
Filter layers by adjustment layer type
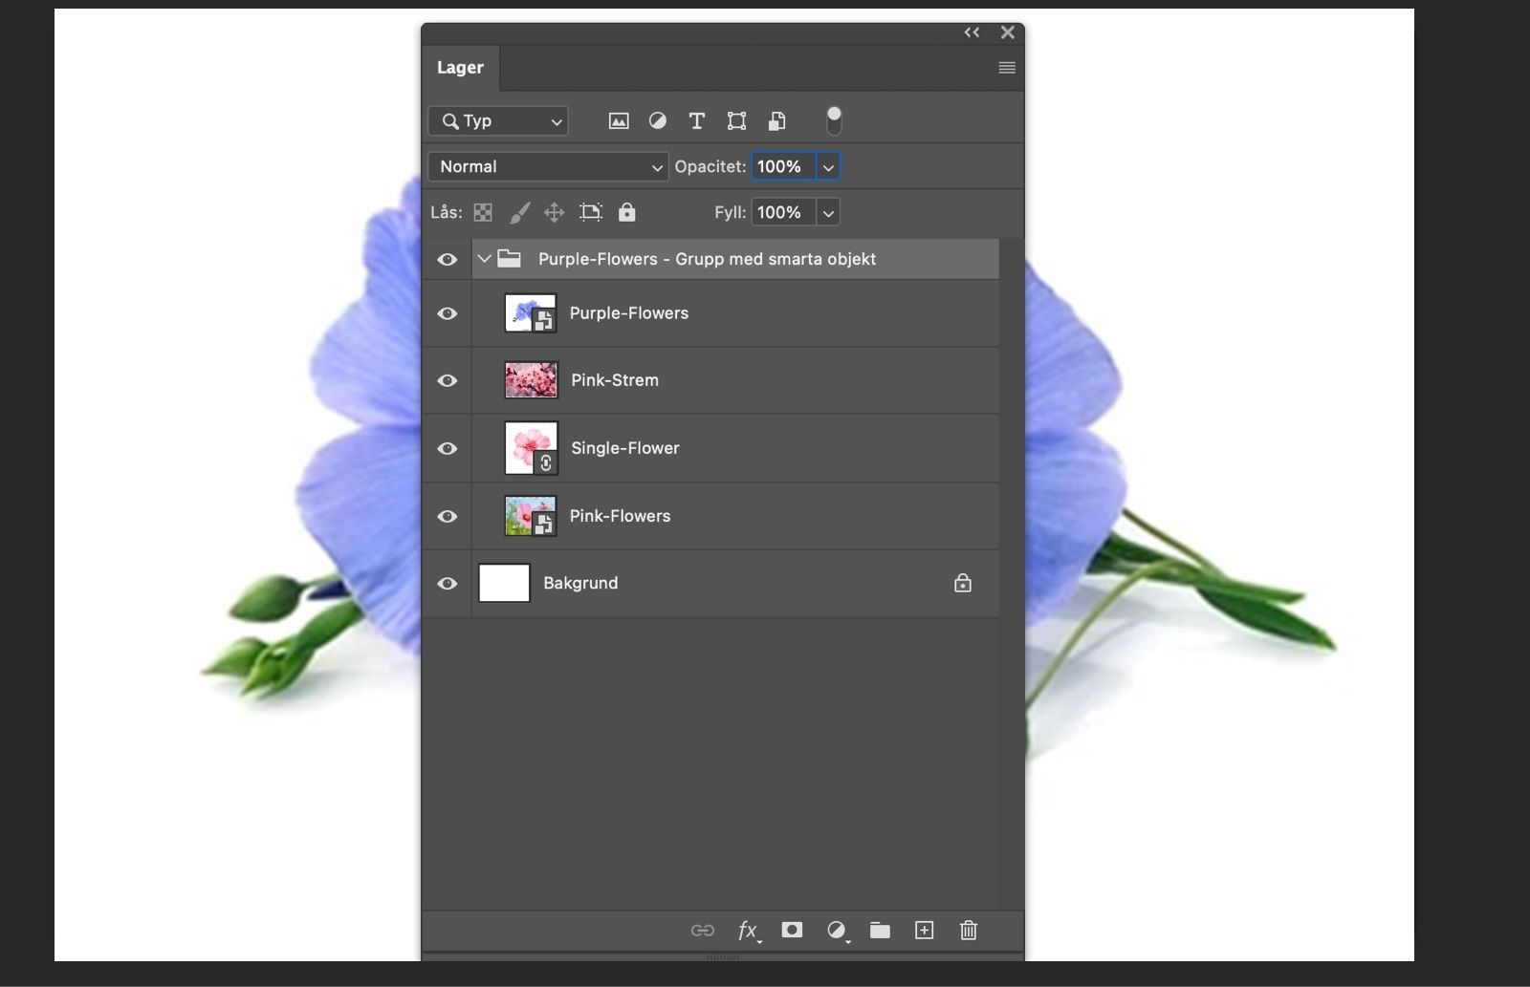click(x=658, y=121)
